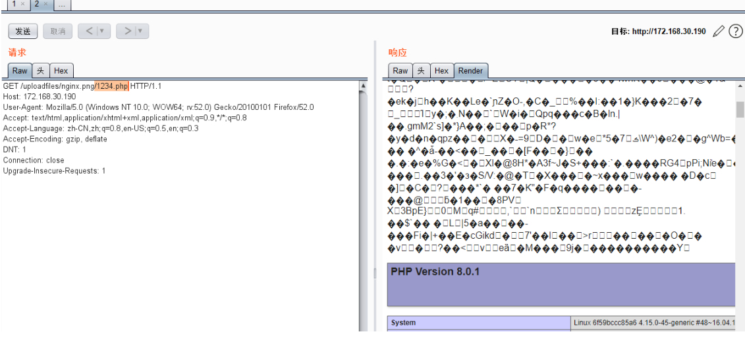Close Repeater tab 2
The height and width of the screenshot is (338, 745).
click(45, 4)
